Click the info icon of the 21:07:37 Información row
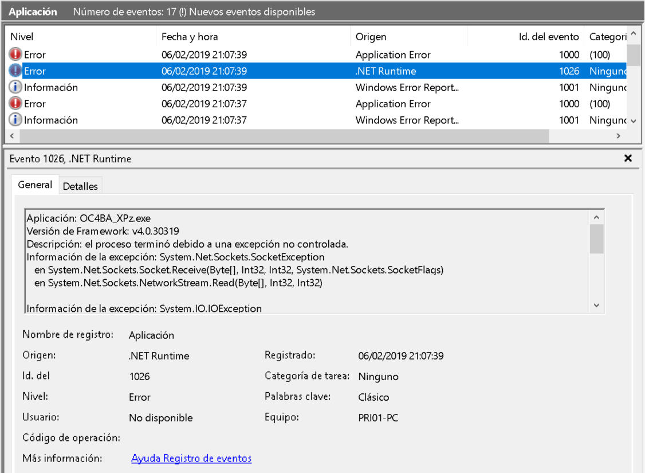The width and height of the screenshot is (645, 473). (x=15, y=120)
